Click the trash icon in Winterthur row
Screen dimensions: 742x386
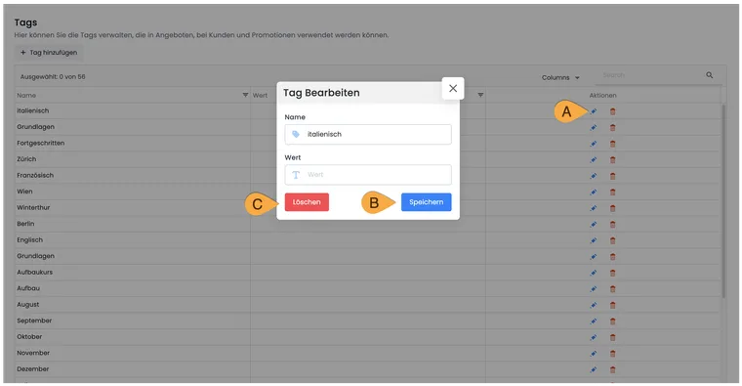click(613, 208)
